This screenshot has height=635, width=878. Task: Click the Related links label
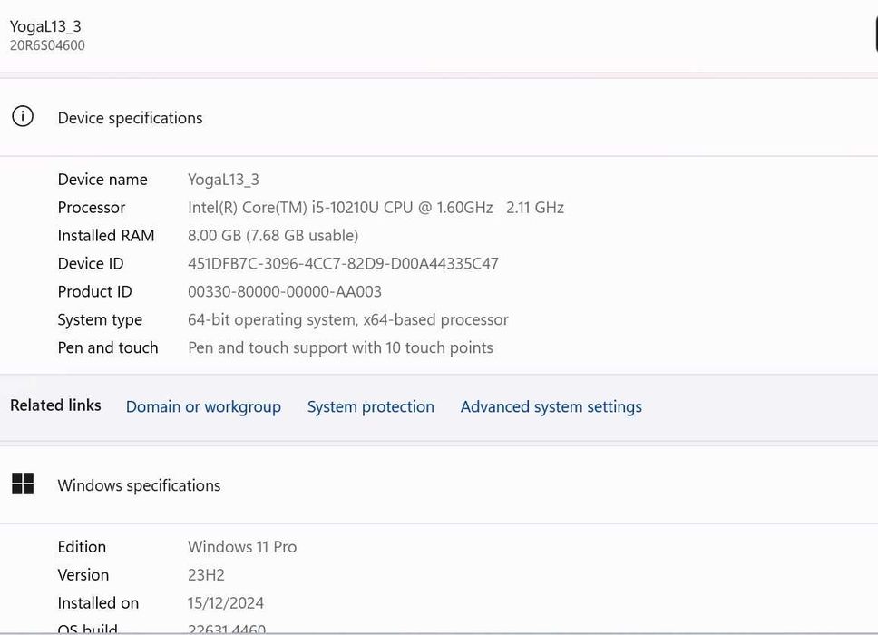[x=55, y=405]
